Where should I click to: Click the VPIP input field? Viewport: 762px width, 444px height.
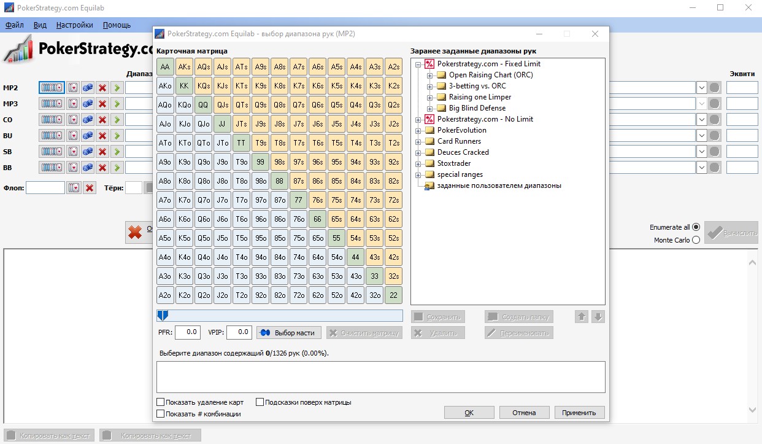(239, 332)
